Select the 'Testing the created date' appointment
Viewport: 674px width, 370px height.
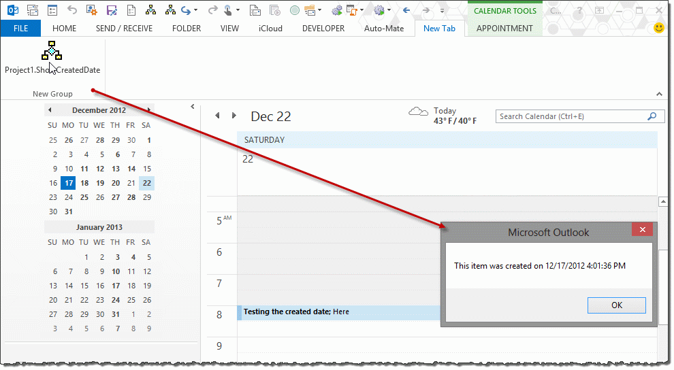(340, 312)
